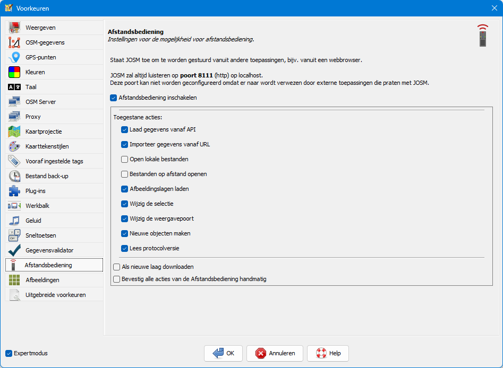503x368 pixels.
Task: Open the GPS-punten marker icon
Action: tap(15, 57)
